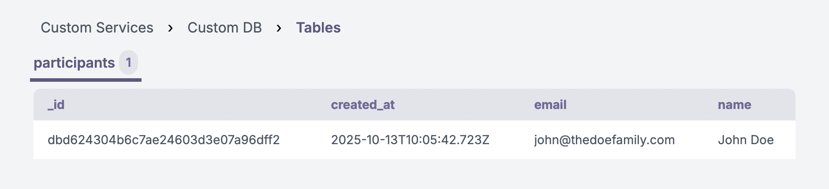829x189 pixels.
Task: Click chevron after Custom Services
Action: tap(170, 28)
